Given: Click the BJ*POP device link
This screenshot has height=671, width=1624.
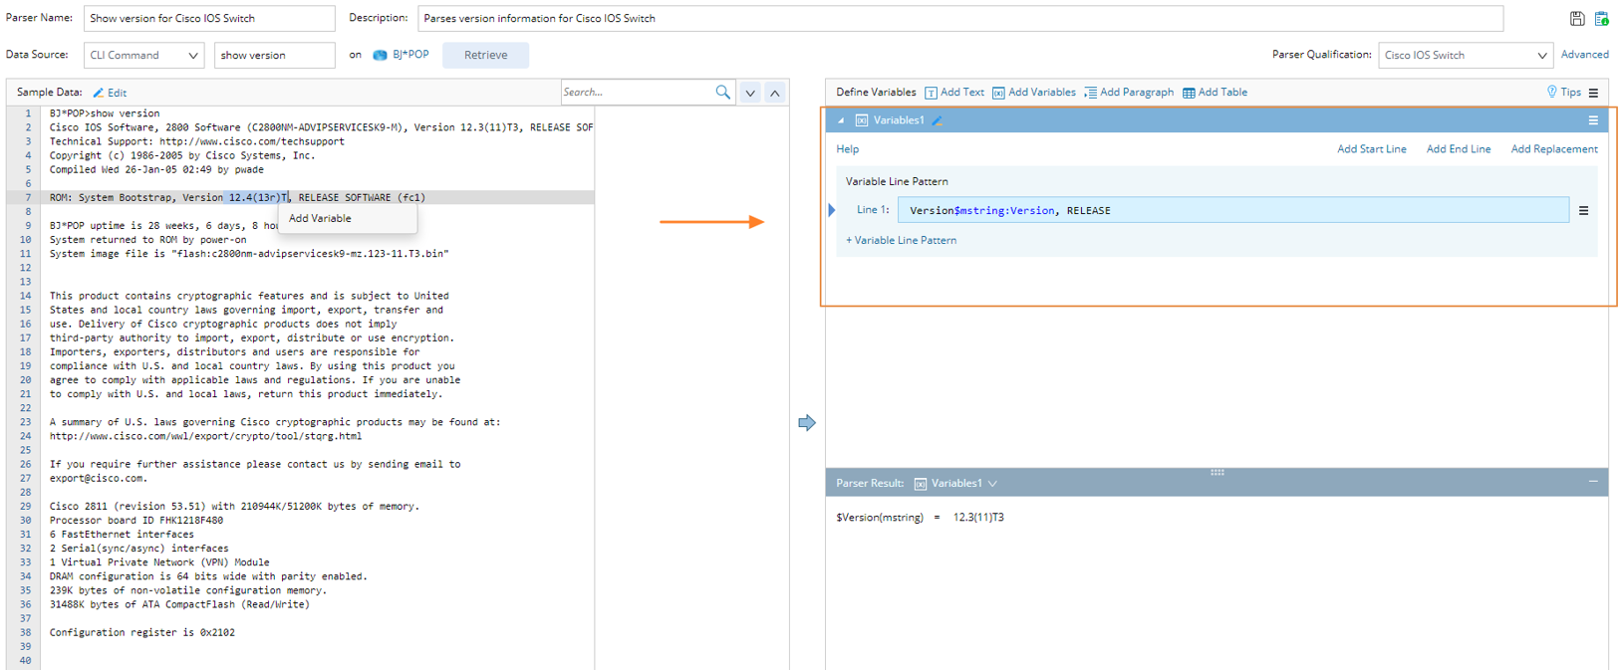Looking at the screenshot, I should click(410, 55).
